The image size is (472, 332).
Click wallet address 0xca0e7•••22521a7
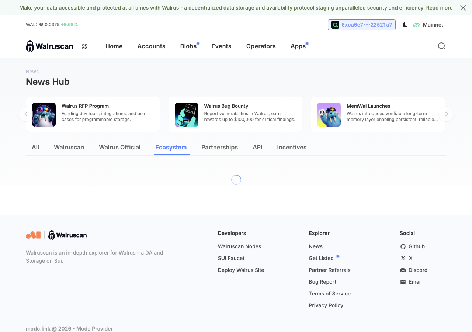[x=362, y=25]
